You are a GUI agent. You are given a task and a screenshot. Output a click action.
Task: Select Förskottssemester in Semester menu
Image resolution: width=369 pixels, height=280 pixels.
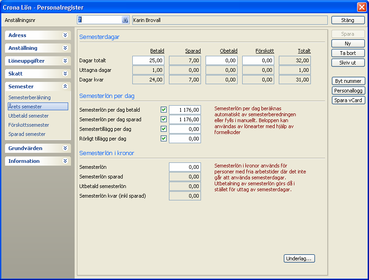pyautogui.click(x=29, y=125)
